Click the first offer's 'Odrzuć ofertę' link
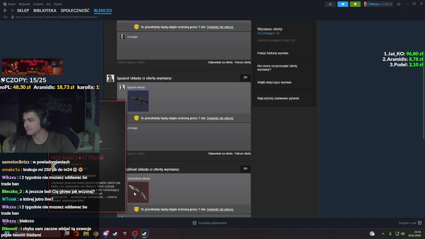Screen dimensions: 425x239 click(x=243, y=62)
